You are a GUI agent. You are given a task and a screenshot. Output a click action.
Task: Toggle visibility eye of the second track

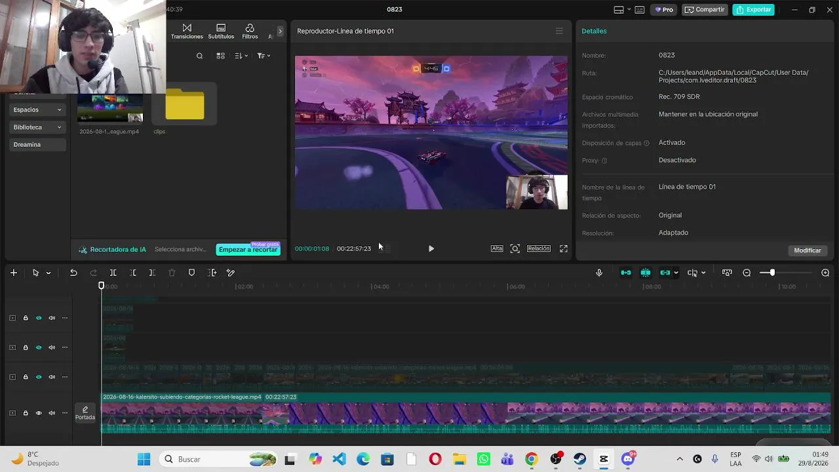coord(39,347)
